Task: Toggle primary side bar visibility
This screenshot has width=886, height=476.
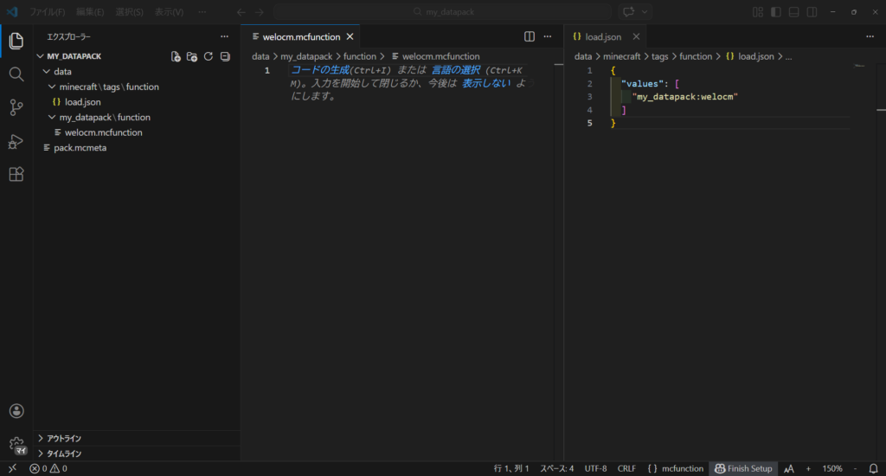Action: [776, 12]
